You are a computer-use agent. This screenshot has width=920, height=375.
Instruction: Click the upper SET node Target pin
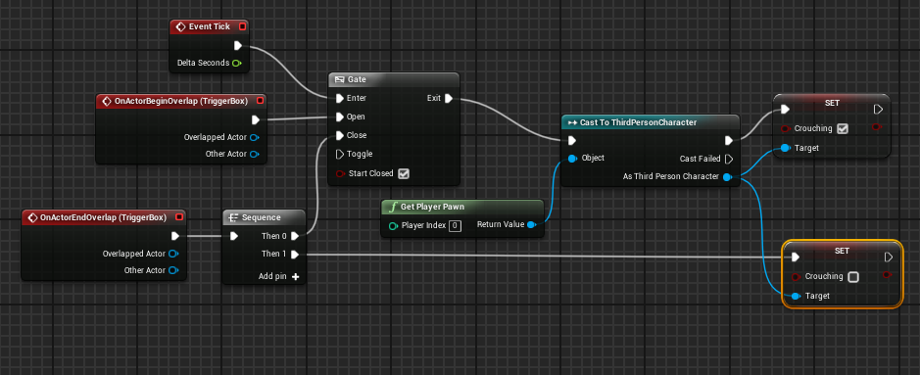[786, 148]
